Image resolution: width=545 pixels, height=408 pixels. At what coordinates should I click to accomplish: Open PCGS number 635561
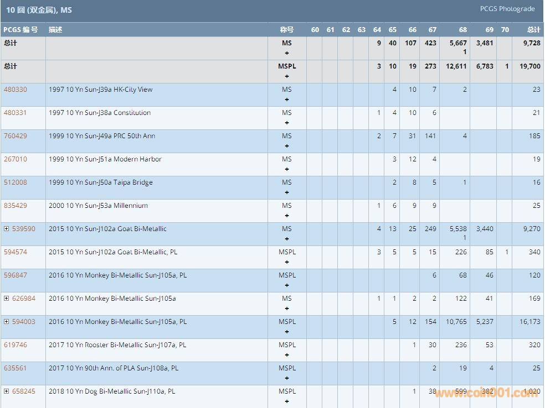16,368
